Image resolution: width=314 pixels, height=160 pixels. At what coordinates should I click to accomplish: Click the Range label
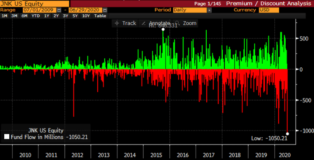tap(8, 10)
